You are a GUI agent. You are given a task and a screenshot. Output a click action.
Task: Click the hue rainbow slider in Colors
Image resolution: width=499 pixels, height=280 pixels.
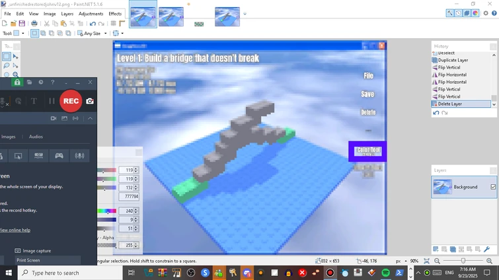[x=106, y=211]
